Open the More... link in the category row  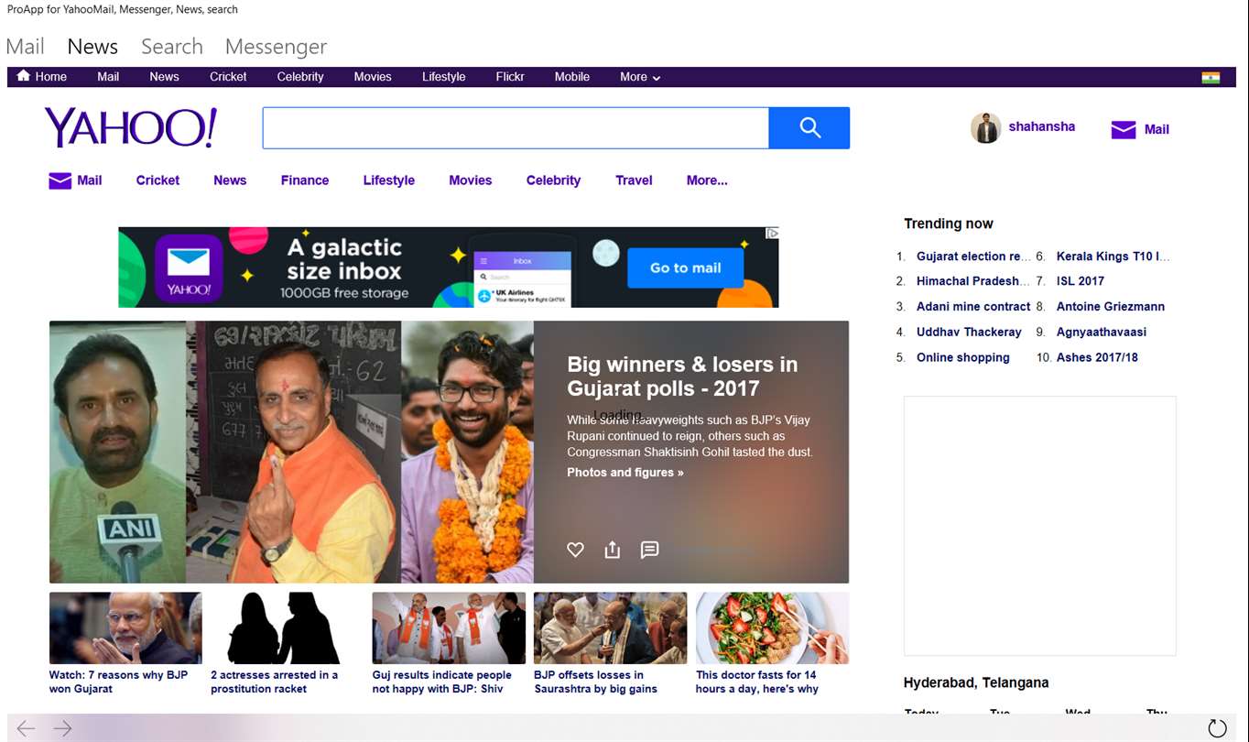coord(707,180)
